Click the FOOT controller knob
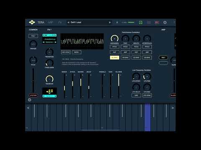Viewport: 201px width, 150px height. (125, 38)
